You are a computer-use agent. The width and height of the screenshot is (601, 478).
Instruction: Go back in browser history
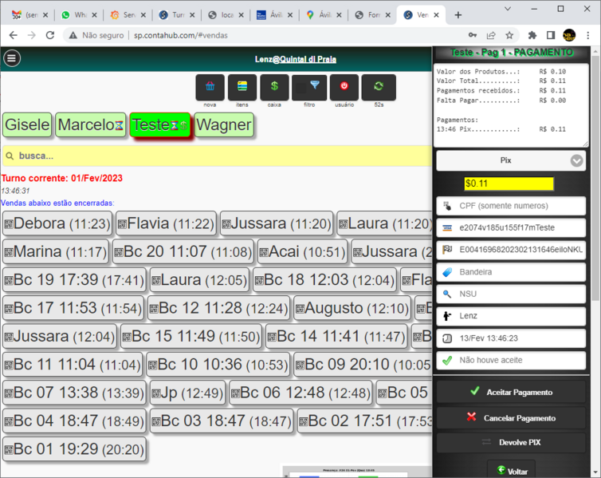click(13, 35)
